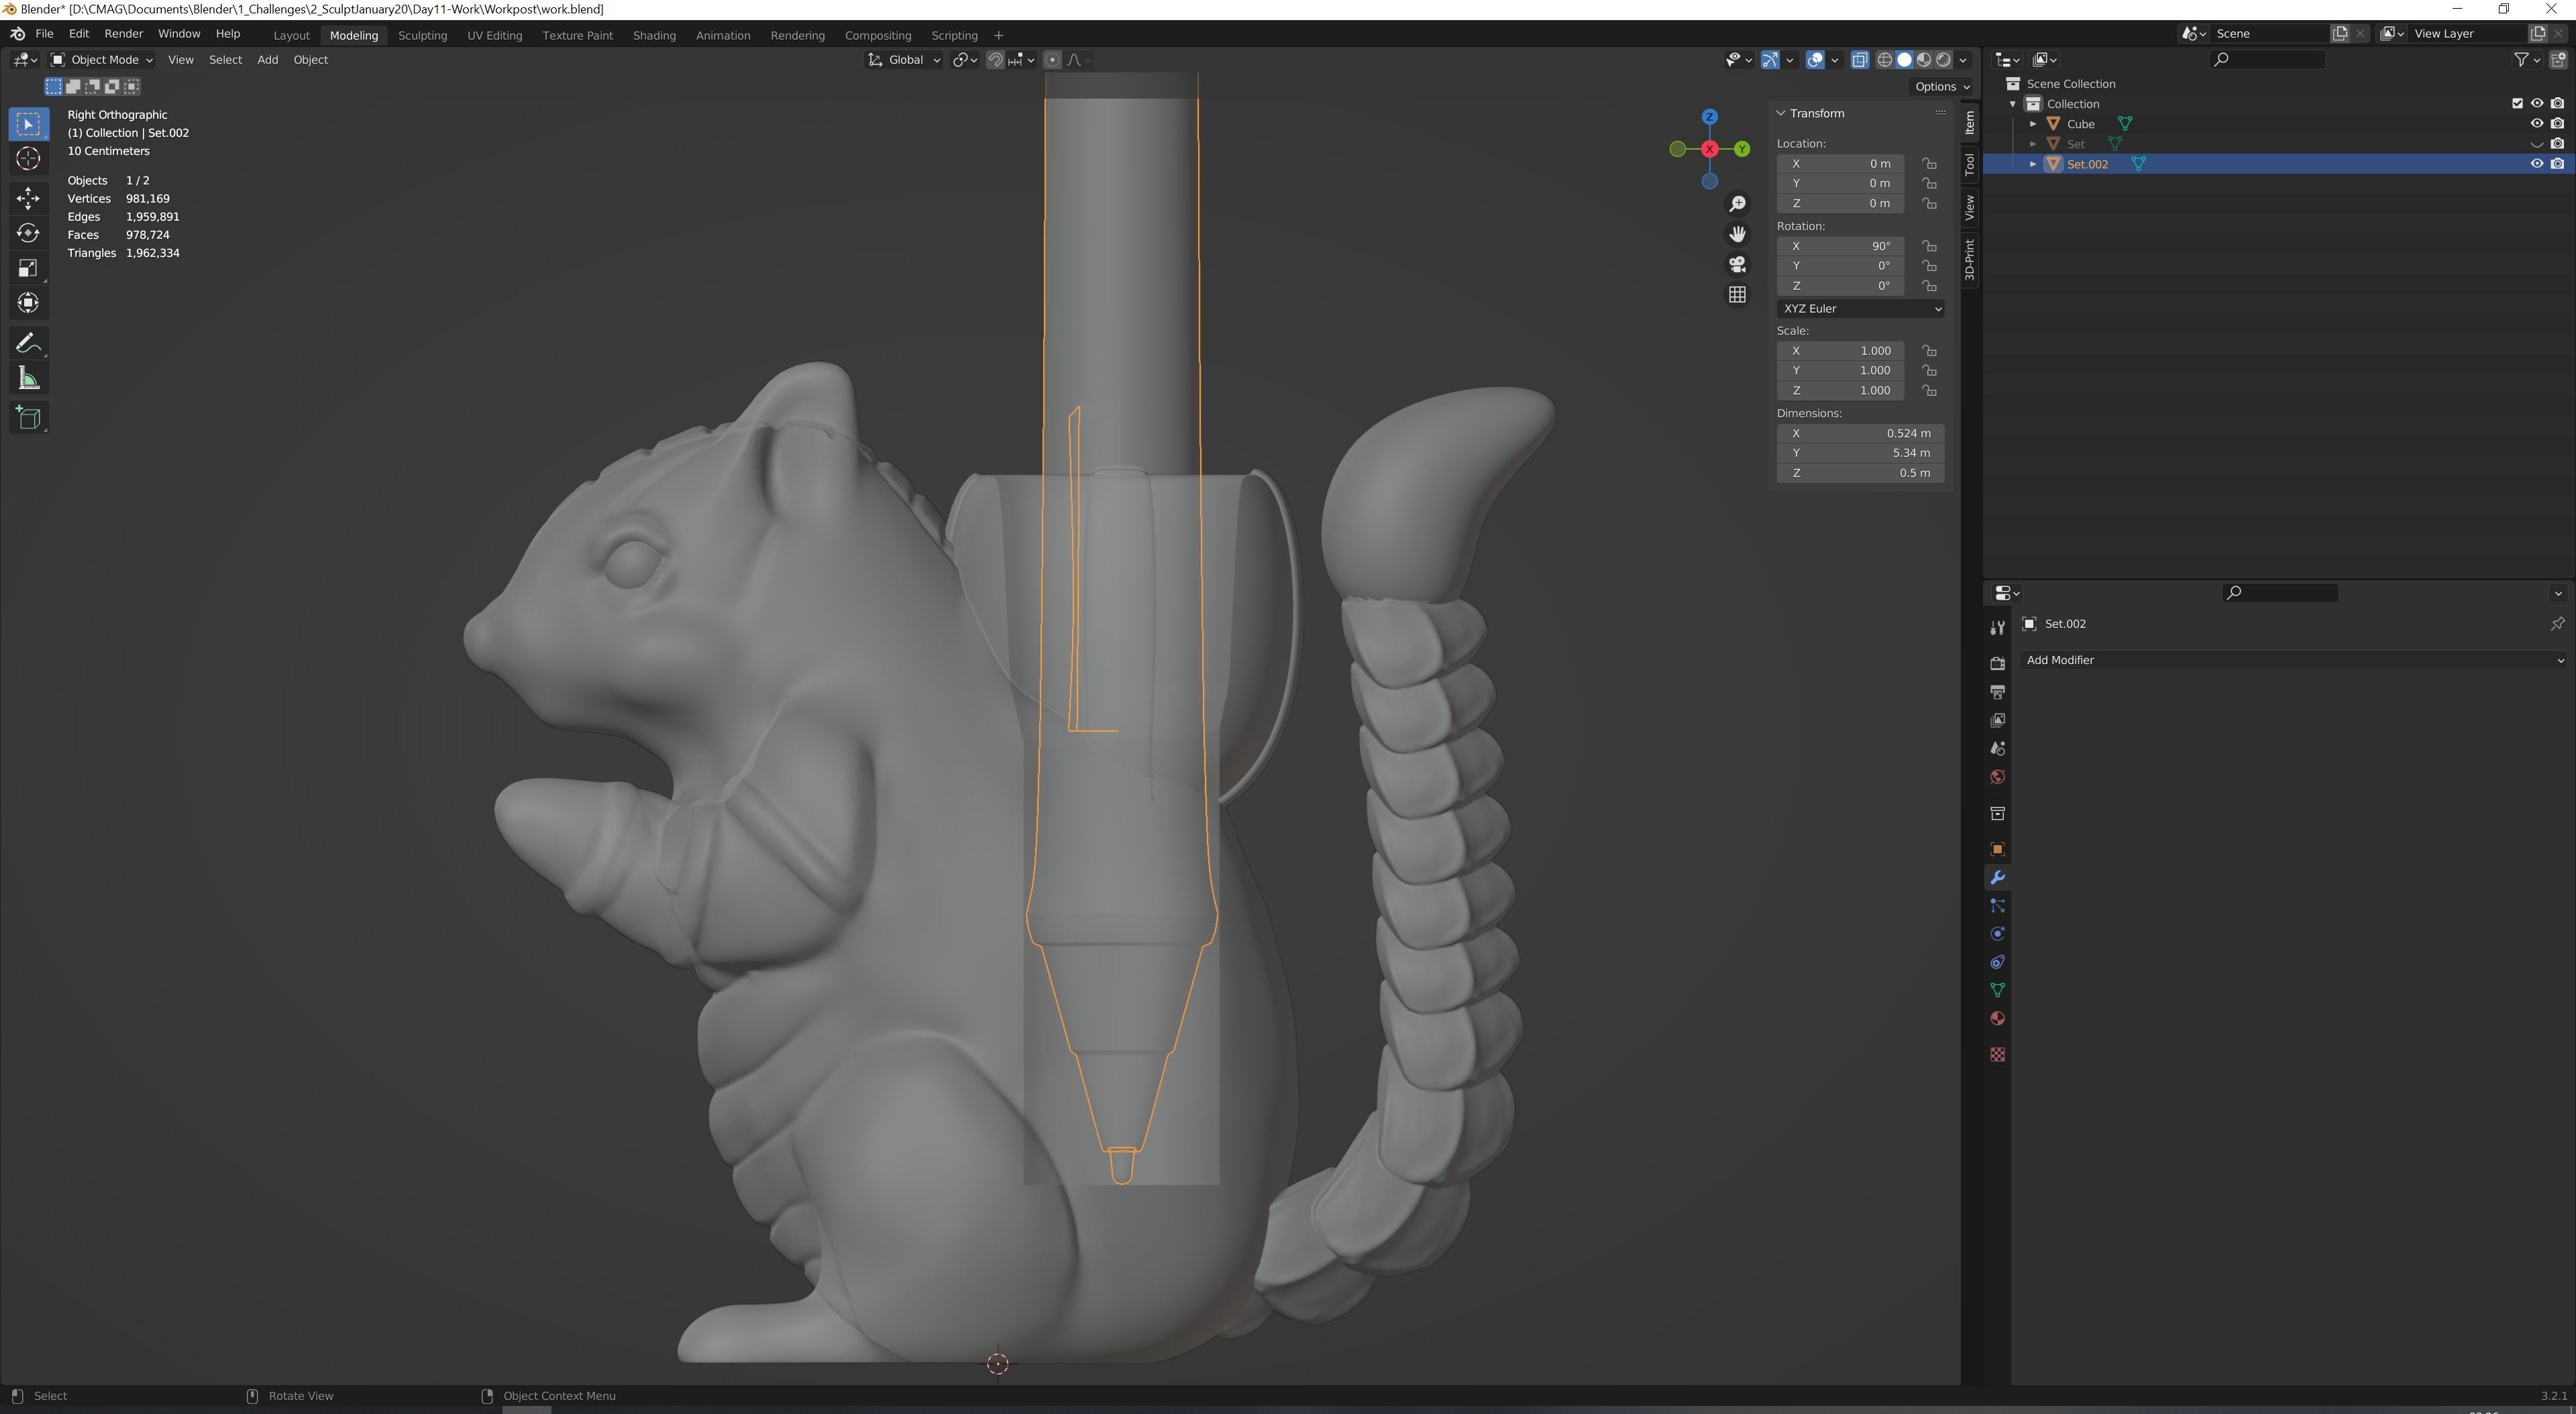The height and width of the screenshot is (1414, 2576).
Task: Open the Object Data mesh properties tab
Action: [x=1997, y=990]
